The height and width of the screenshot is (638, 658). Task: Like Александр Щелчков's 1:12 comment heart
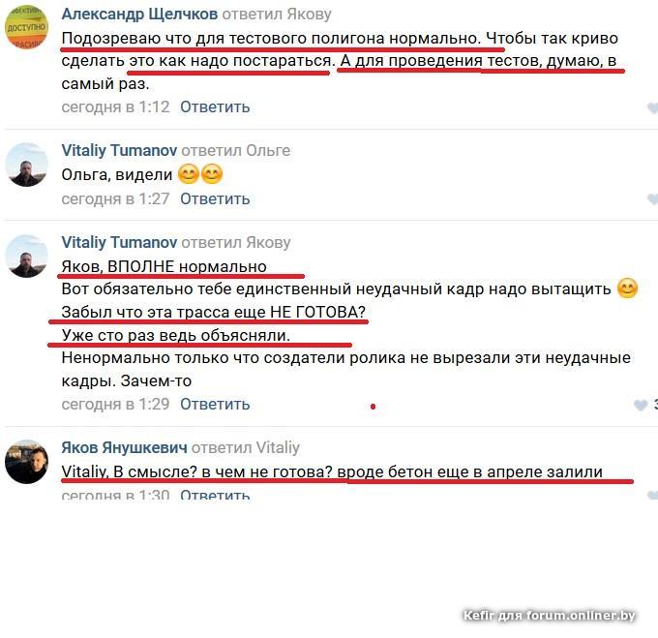(x=652, y=107)
